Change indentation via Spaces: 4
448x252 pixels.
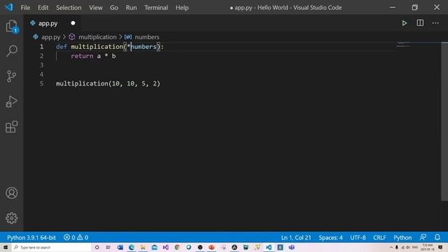330,237
